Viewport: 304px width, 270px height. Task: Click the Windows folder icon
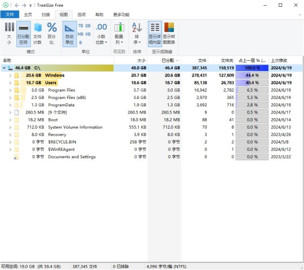click(17, 75)
